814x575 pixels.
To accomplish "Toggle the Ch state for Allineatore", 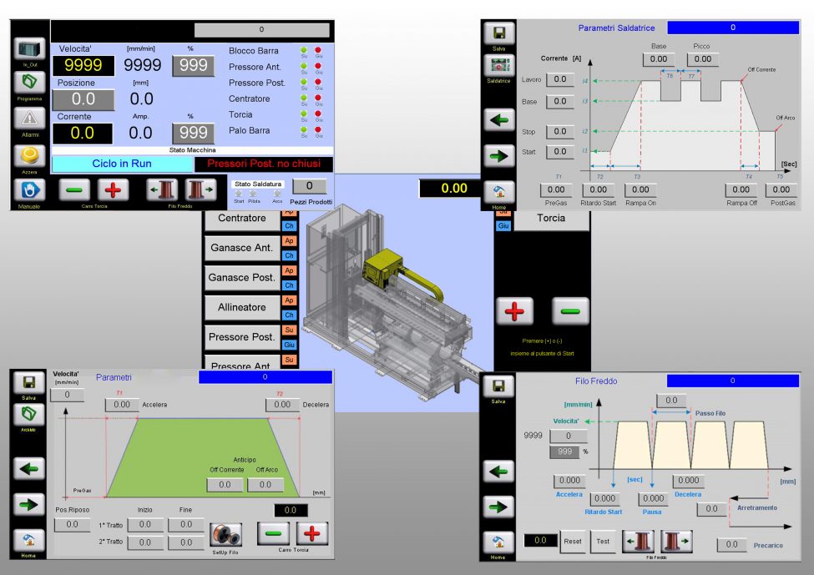I will [290, 315].
